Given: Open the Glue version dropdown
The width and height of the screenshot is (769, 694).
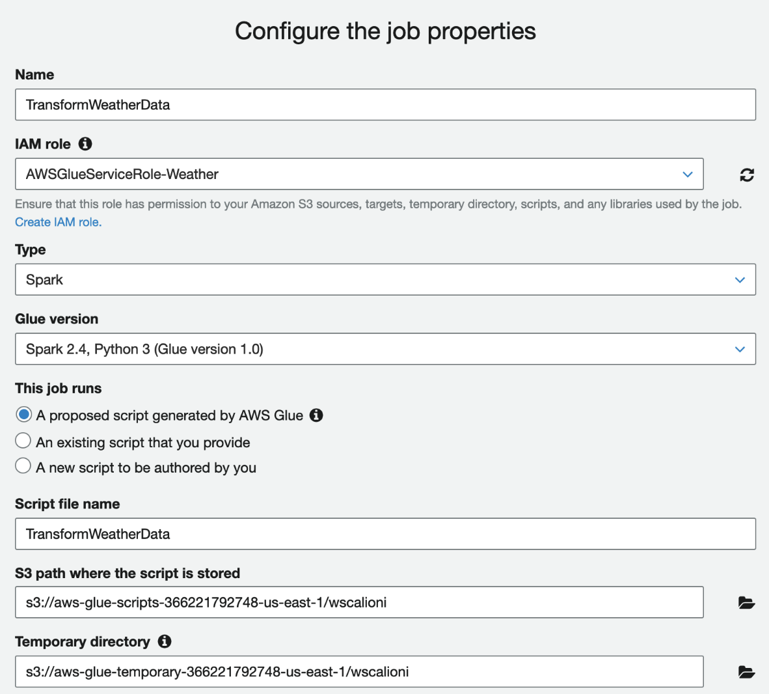Looking at the screenshot, I should click(384, 350).
